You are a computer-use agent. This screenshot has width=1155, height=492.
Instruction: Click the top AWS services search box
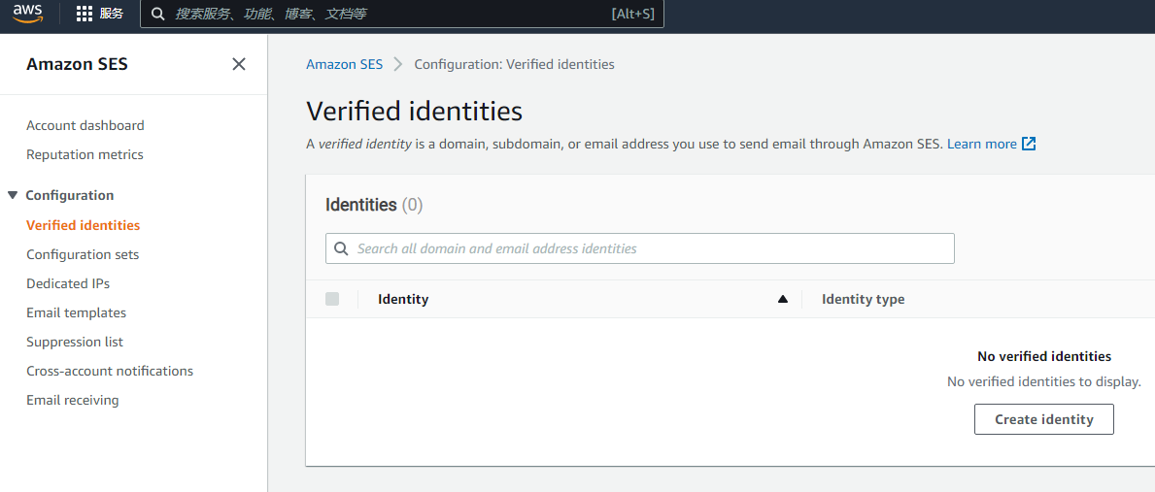402,14
